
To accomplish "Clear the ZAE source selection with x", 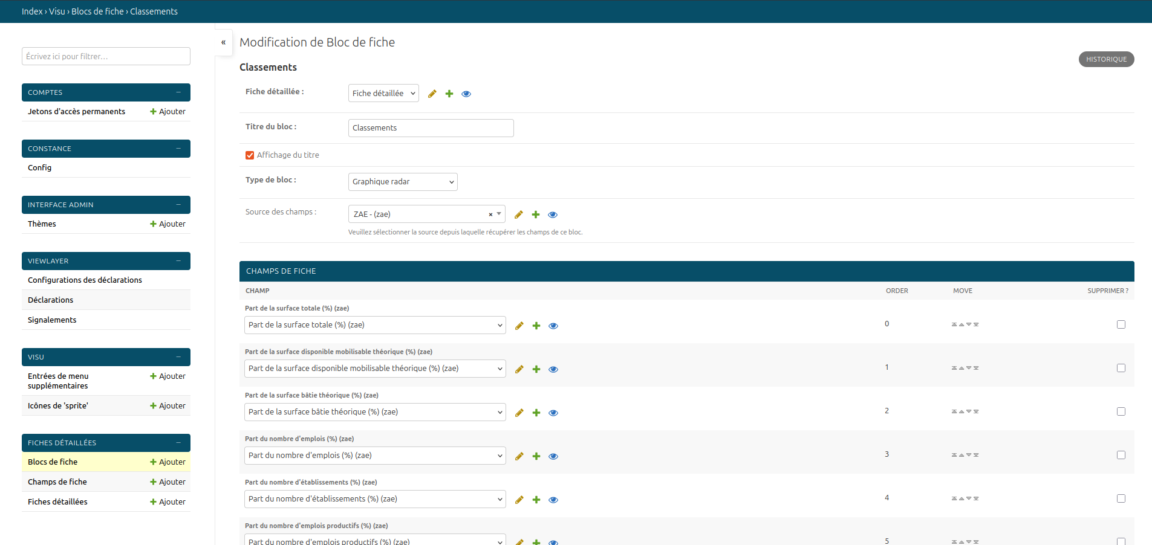I will (490, 214).
